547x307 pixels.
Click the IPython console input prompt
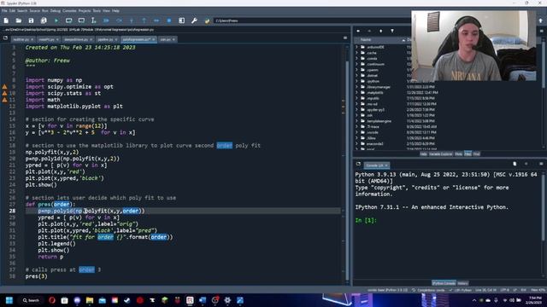[x=366, y=220]
